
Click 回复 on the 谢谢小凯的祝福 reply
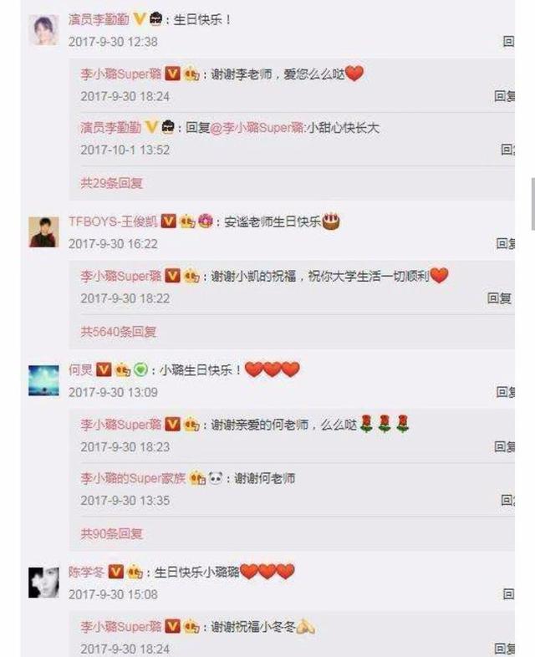coord(499,298)
